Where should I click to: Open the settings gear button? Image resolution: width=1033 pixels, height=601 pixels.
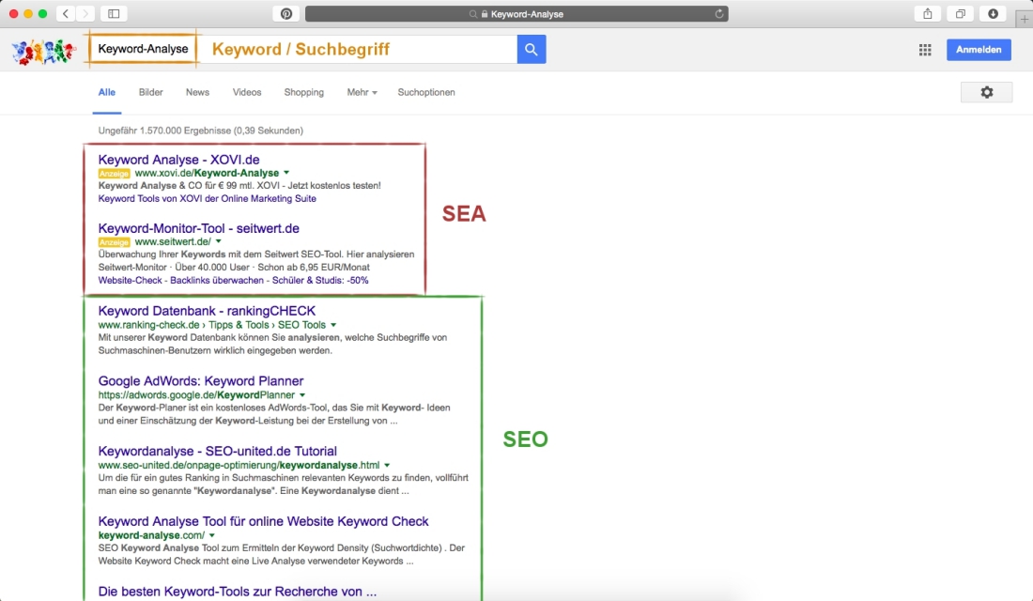coord(986,92)
